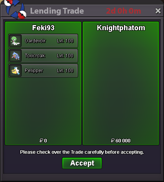Viewport: 164px width, 182px height.
Task: Click Gardevoir's Lvl: 100 label
Action: [x=65, y=41]
